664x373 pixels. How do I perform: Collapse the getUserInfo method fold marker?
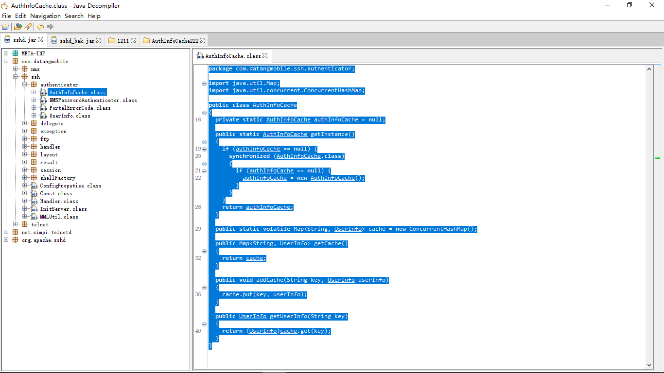tap(204, 324)
